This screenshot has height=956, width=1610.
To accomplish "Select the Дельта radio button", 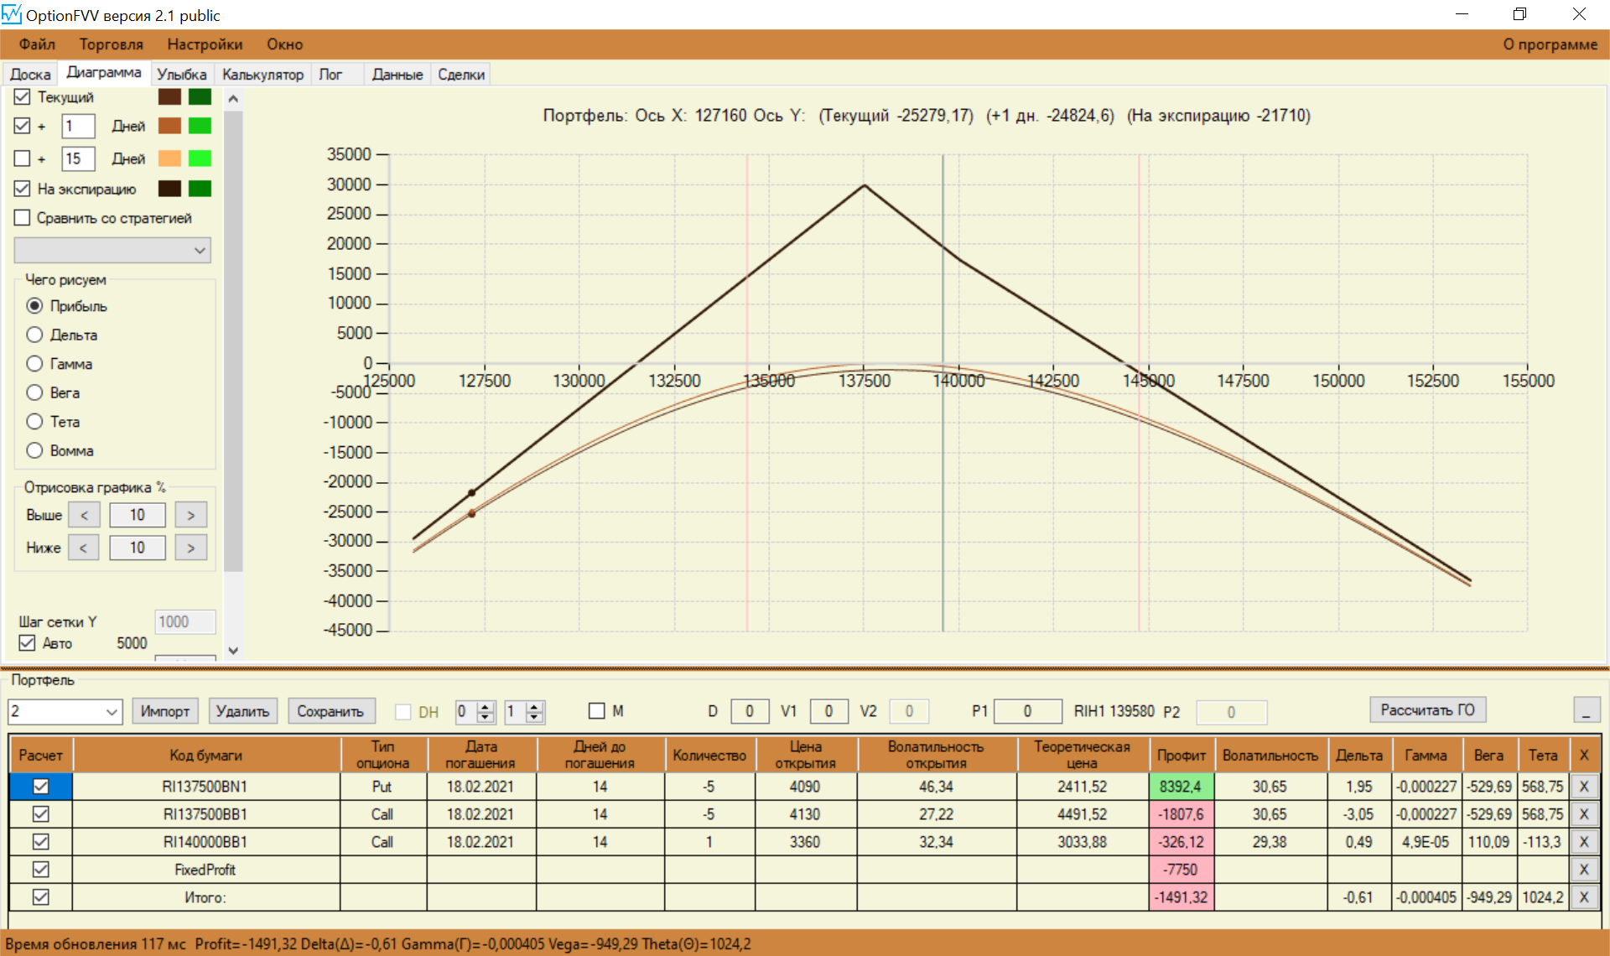I will coord(34,335).
